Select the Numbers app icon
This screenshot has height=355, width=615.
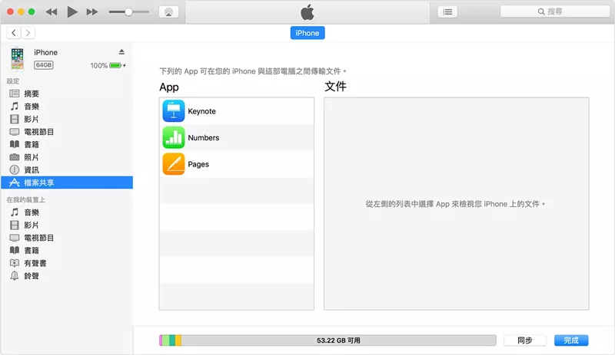174,138
